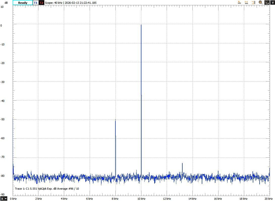
Task: Toggle trace T2 visibility
Action: [41, 3]
